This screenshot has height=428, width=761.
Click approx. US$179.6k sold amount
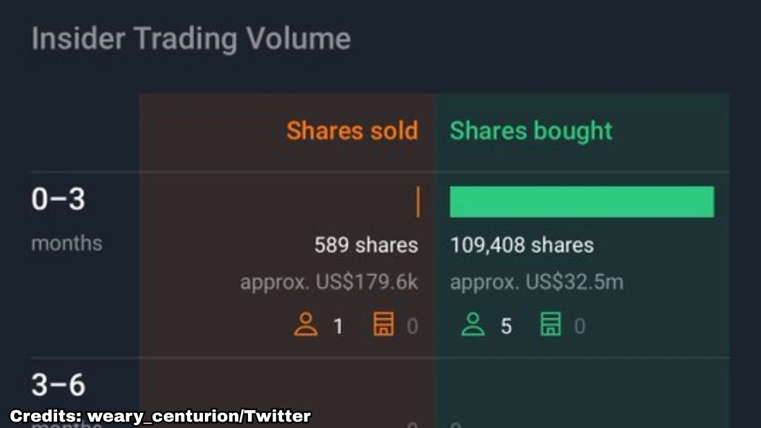(x=329, y=282)
